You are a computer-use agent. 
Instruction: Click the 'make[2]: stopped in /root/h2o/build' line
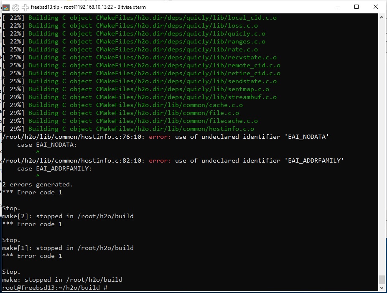[x=68, y=216]
